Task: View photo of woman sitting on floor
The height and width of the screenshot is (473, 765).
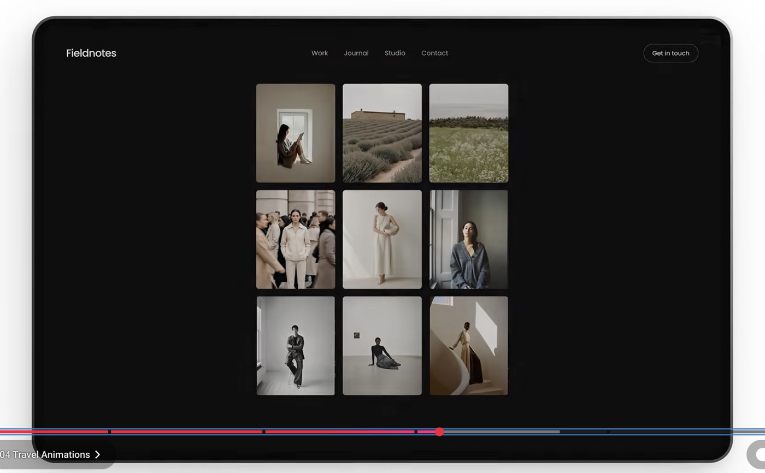Action: [382, 346]
